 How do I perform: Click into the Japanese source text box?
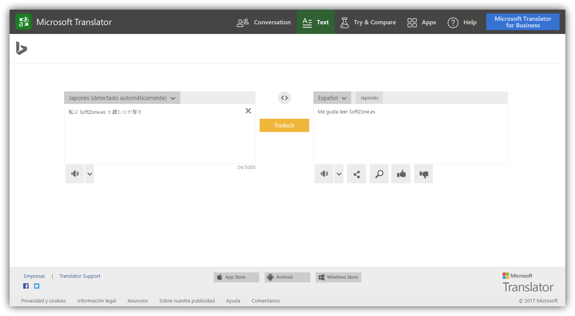coord(160,134)
